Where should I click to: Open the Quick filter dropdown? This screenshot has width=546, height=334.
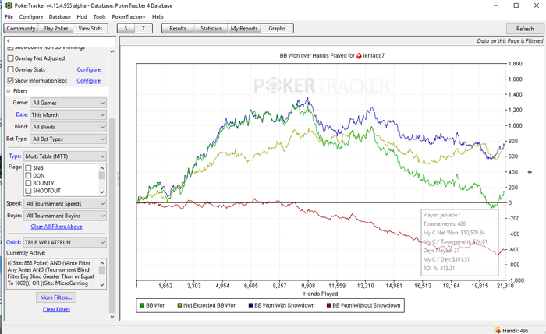tap(65, 242)
